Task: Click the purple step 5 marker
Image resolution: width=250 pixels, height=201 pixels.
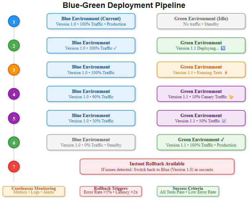Action: click(x=14, y=118)
